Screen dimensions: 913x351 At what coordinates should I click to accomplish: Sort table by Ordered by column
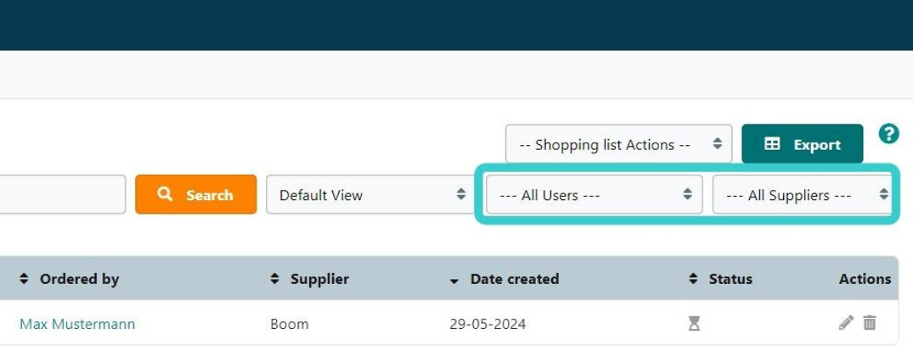(x=70, y=279)
